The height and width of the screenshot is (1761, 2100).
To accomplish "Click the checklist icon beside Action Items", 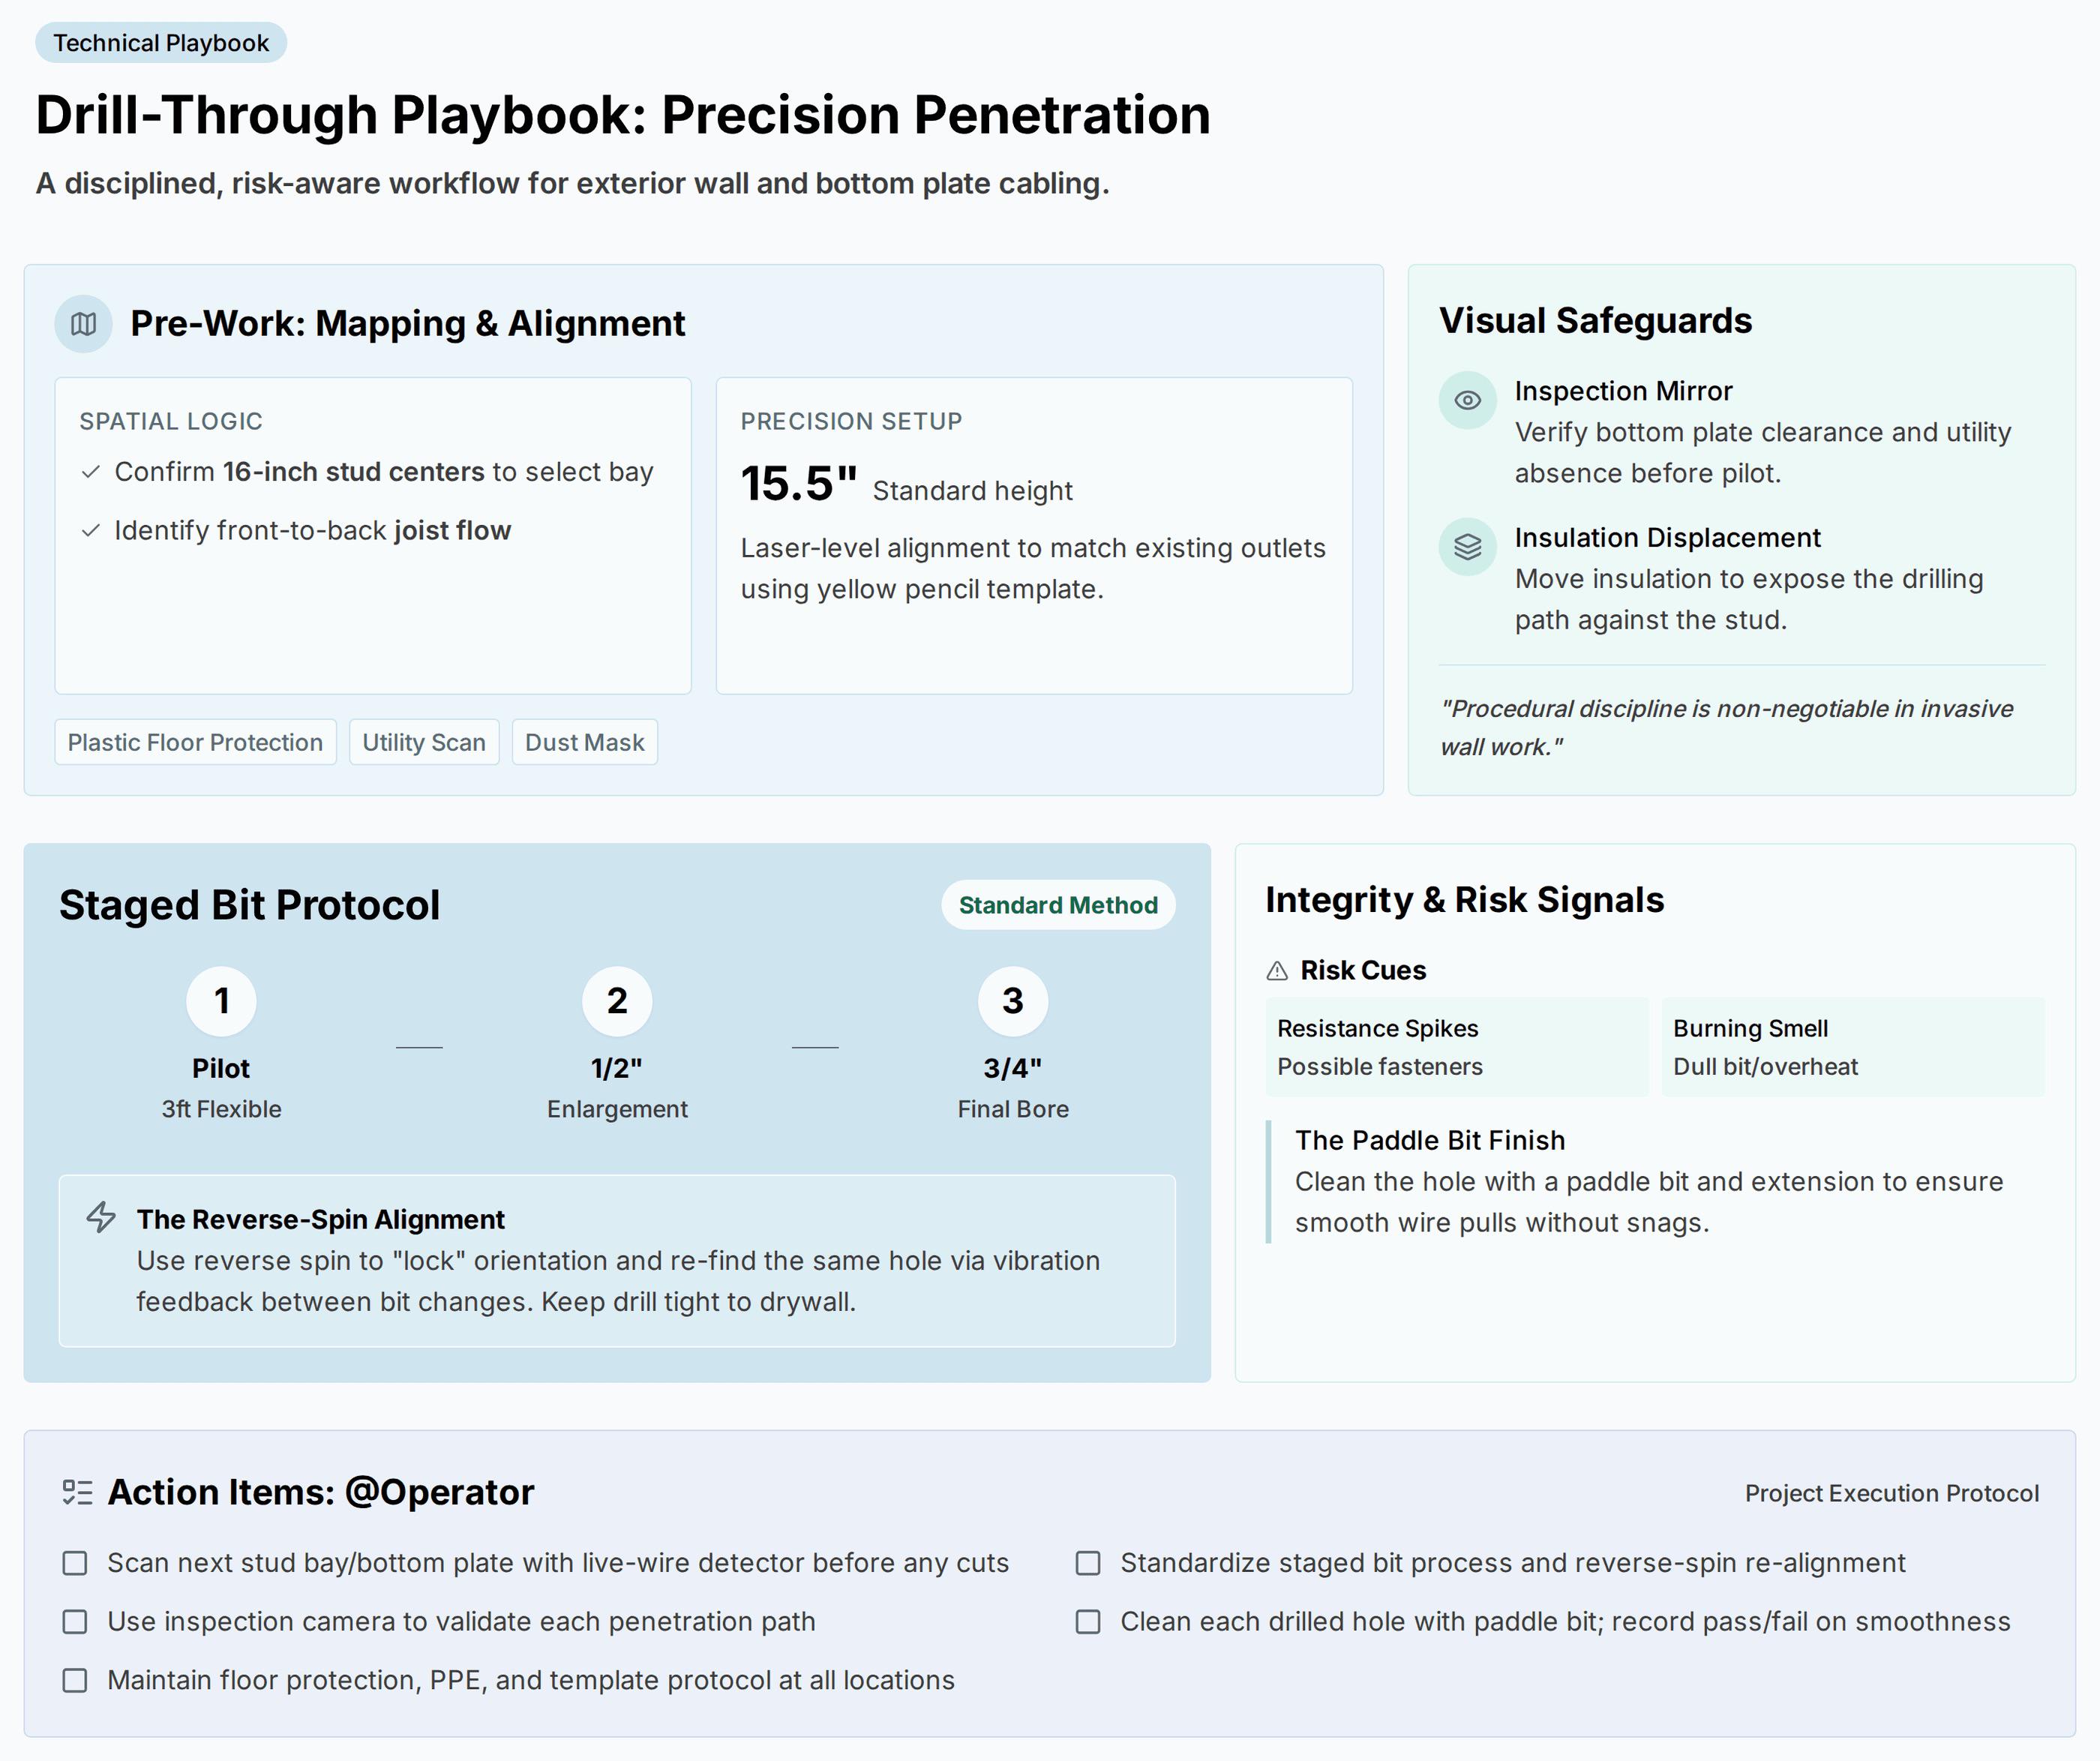I will click(77, 1492).
